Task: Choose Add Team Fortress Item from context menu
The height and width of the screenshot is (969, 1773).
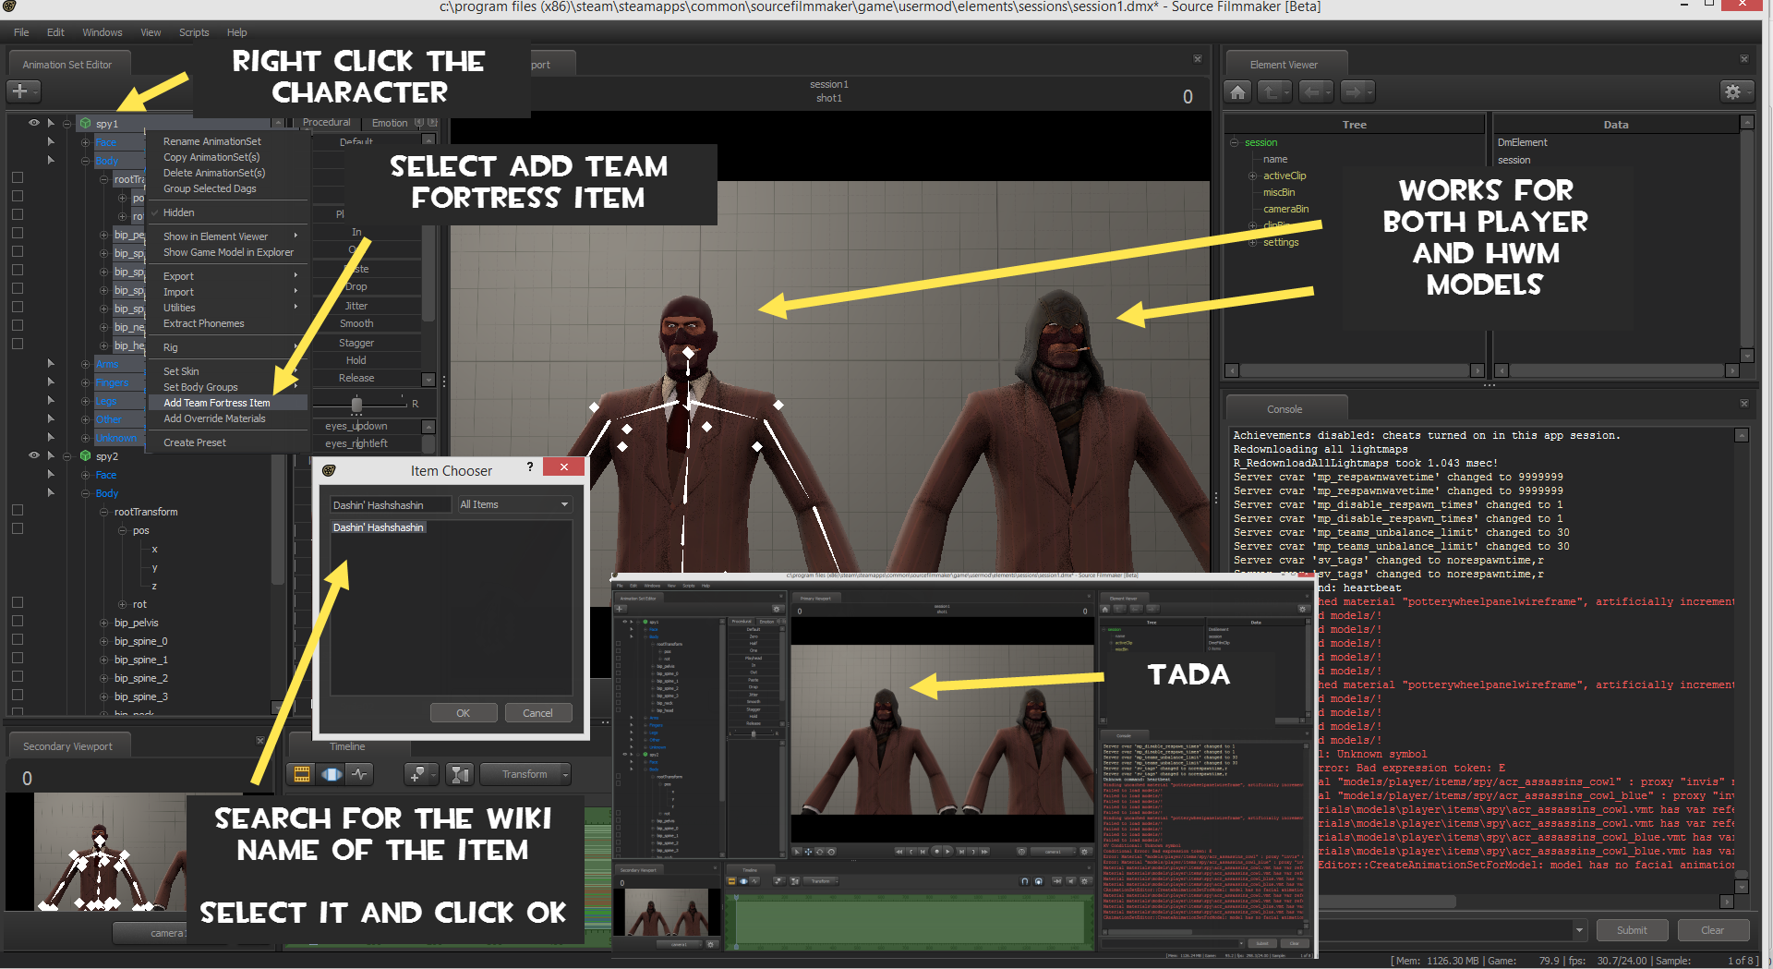Action: point(227,403)
